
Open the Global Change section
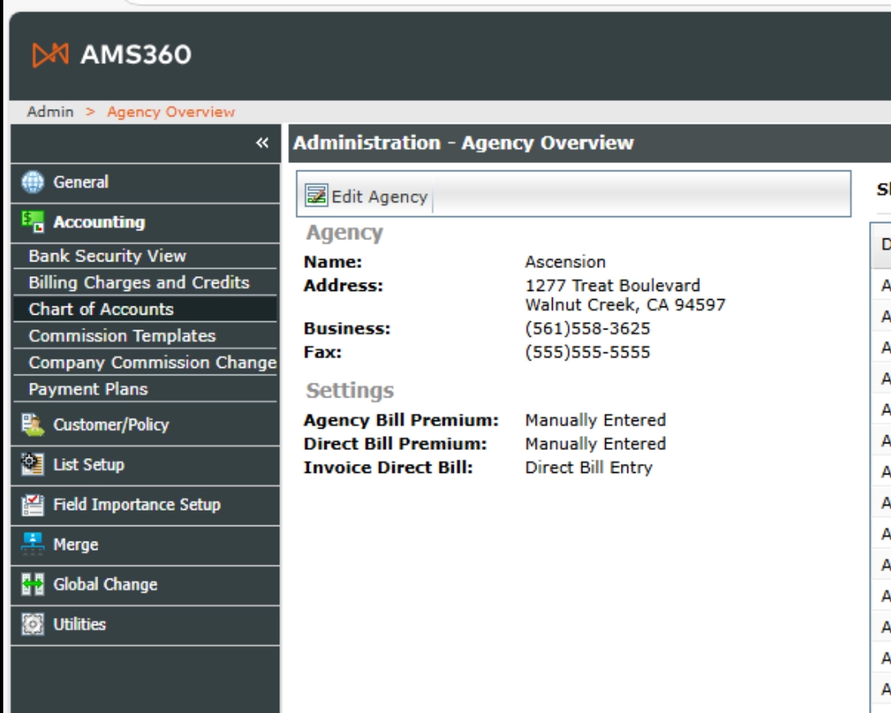click(x=146, y=584)
